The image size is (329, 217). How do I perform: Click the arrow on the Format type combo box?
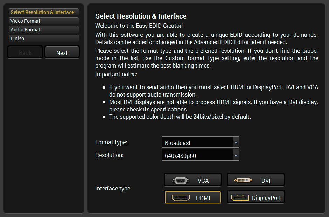point(236,142)
